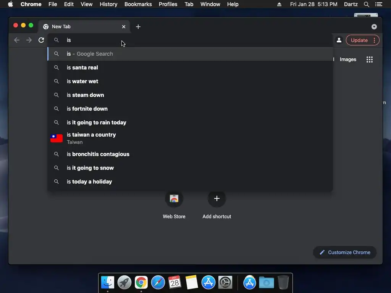Click the eject icon in menu bar
The width and height of the screenshot is (391, 293).
point(279,4)
